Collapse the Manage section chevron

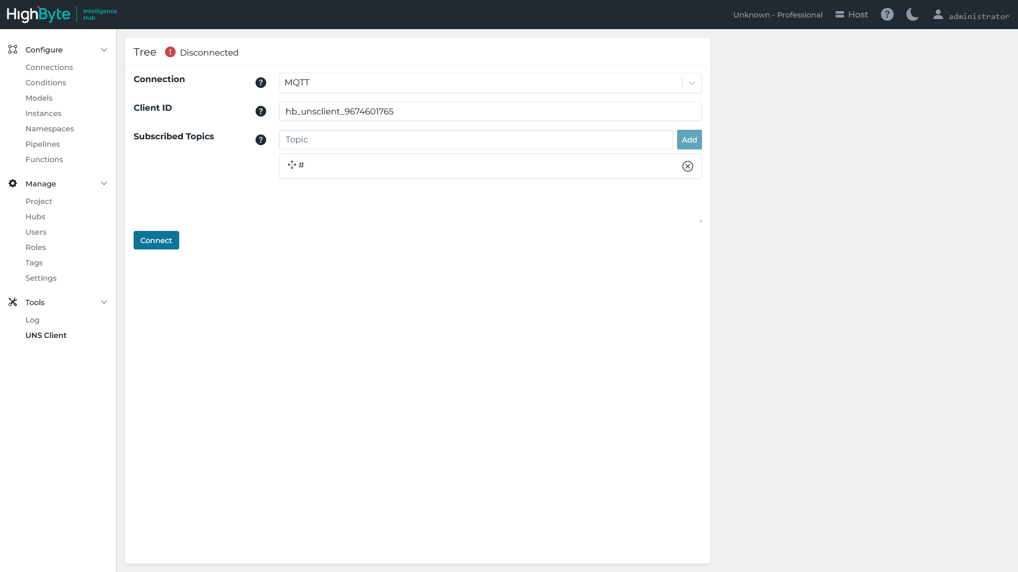click(104, 184)
